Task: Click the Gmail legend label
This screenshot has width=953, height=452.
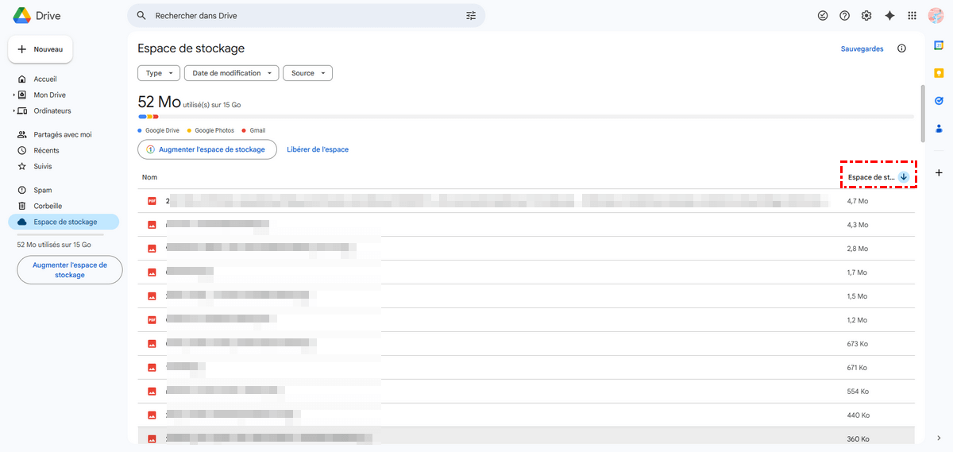Action: pyautogui.click(x=257, y=130)
